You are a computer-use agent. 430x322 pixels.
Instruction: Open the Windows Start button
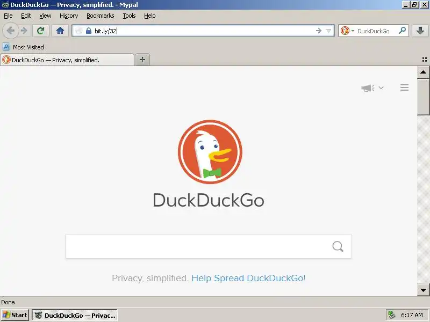tap(15, 315)
